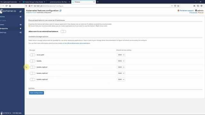The height and width of the screenshot is (115, 205).
Task: Close the Portainer browser tab
Action: [94, 2]
